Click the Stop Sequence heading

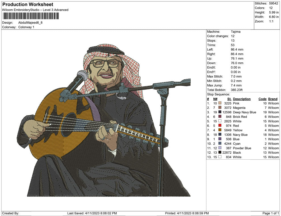pos(218,94)
